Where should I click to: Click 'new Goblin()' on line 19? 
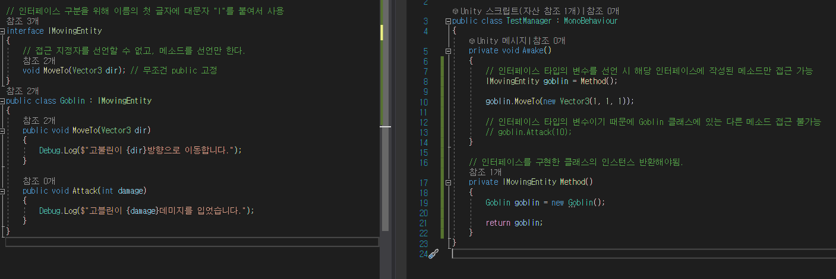point(576,203)
